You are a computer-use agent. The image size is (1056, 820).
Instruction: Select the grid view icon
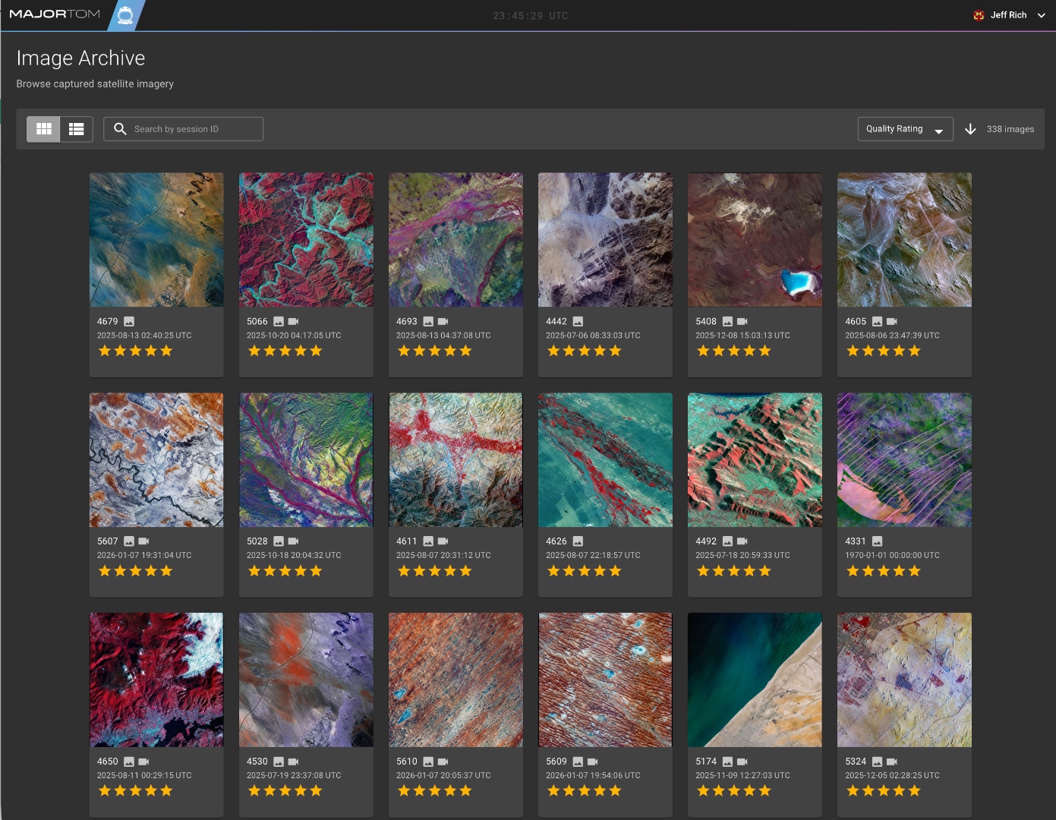click(x=44, y=128)
